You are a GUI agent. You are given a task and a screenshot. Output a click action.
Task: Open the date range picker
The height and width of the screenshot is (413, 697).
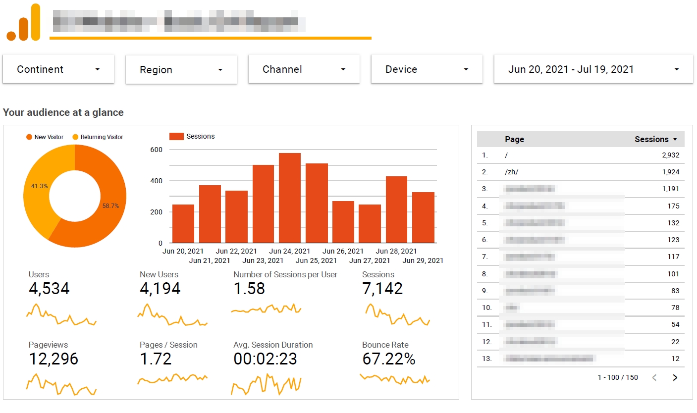click(x=593, y=69)
